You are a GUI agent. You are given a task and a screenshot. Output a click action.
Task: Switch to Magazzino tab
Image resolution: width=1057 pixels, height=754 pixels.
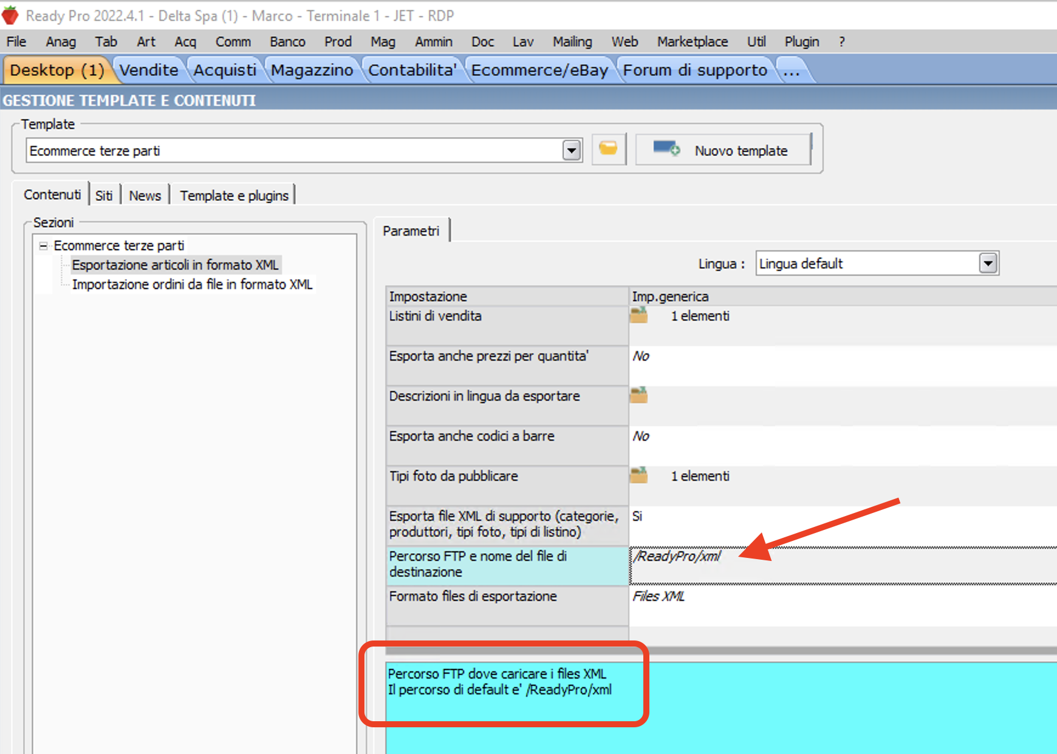coord(312,70)
